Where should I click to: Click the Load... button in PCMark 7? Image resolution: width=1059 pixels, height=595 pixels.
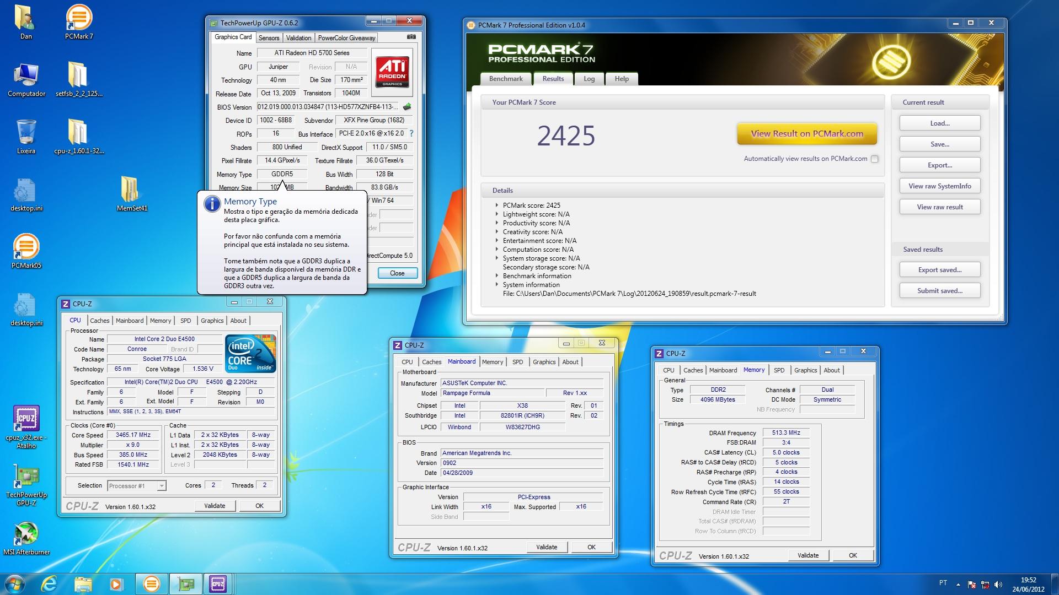click(x=940, y=123)
